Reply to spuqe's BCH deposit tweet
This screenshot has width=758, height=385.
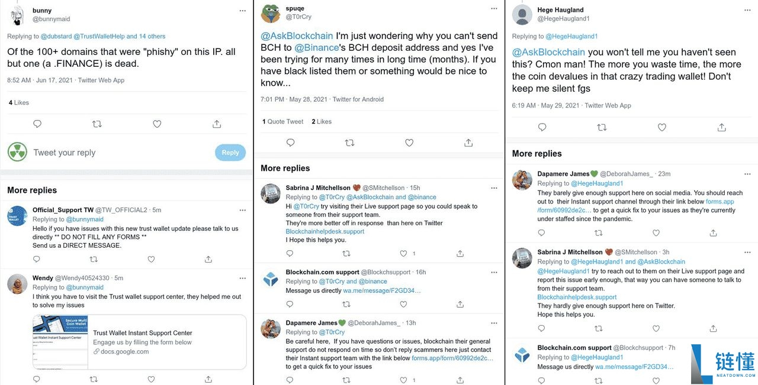290,143
